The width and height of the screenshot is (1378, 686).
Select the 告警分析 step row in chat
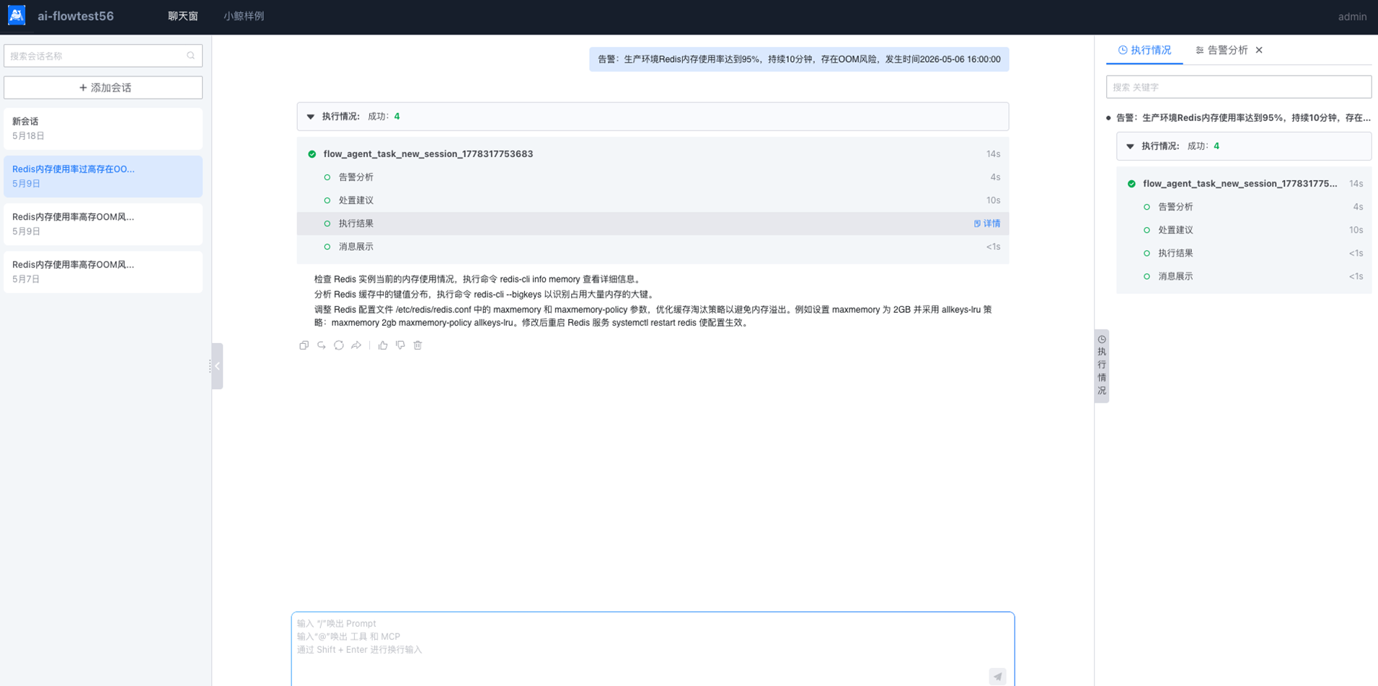click(653, 177)
